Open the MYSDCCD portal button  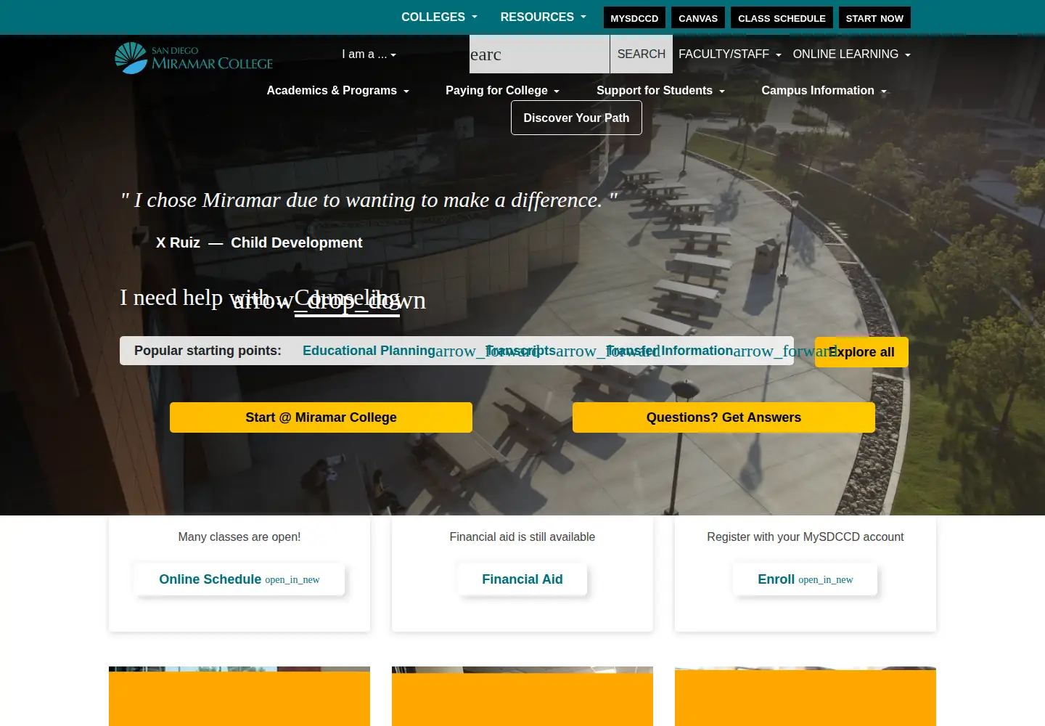[634, 18]
